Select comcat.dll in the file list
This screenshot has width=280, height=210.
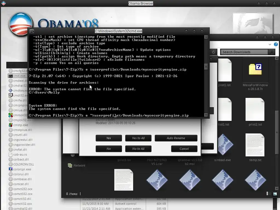[19, 184]
